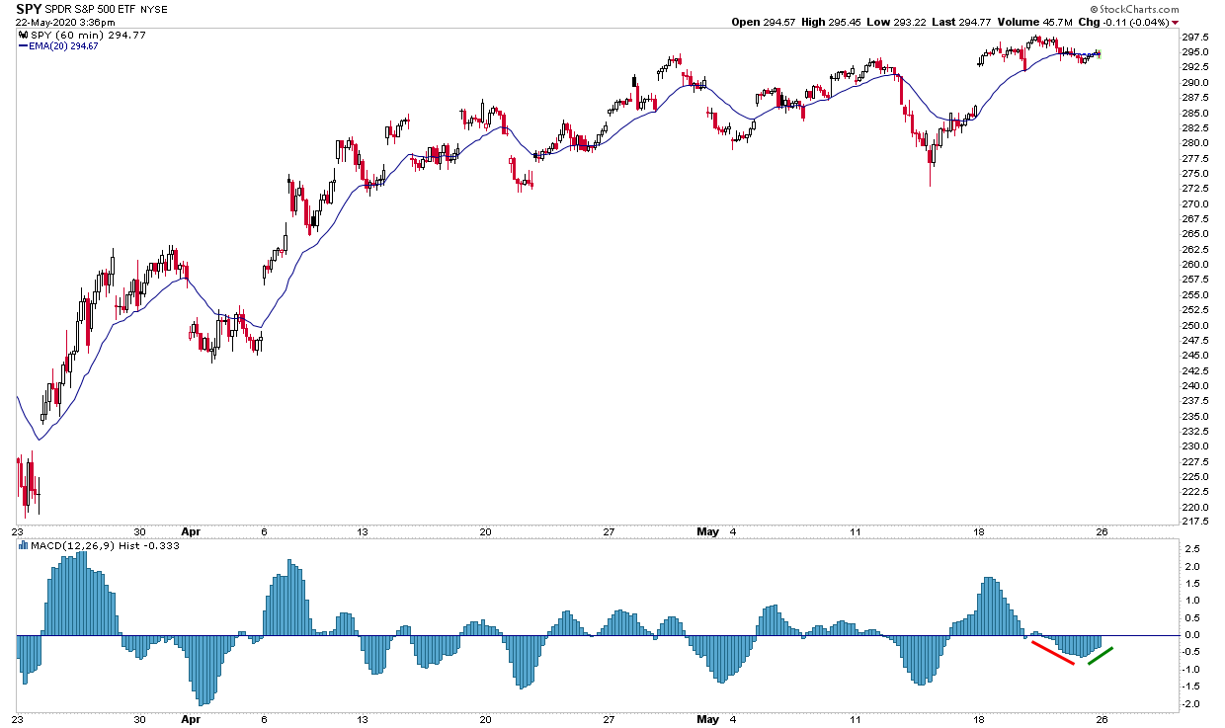This screenshot has height=728, width=1225.
Task: Click the 'SPY (60 min) 294.77' legend text
Action: [x=88, y=35]
